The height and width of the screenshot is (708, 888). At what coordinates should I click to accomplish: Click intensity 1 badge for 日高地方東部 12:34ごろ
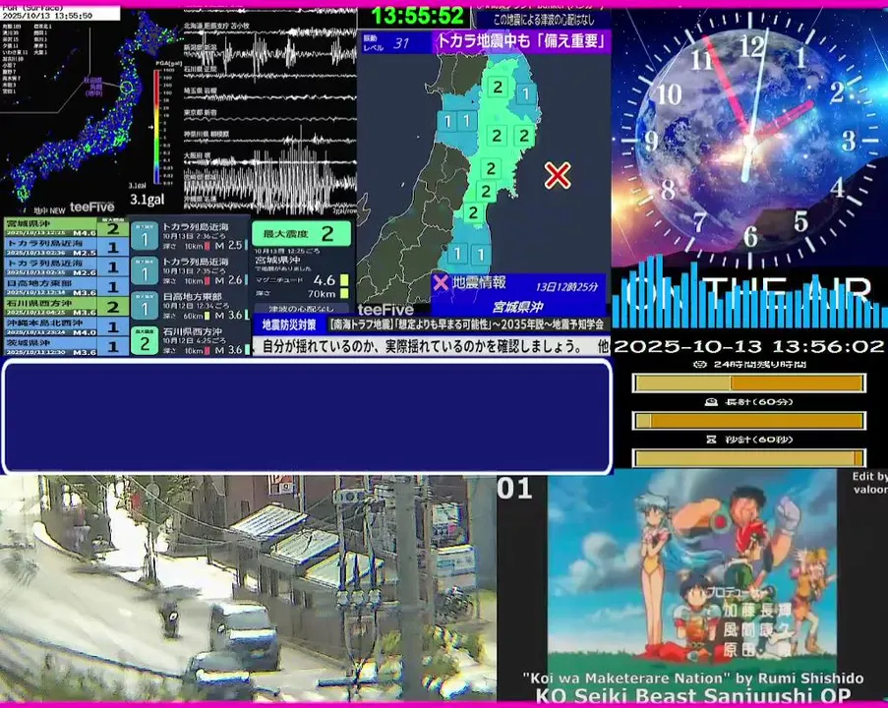point(145,307)
